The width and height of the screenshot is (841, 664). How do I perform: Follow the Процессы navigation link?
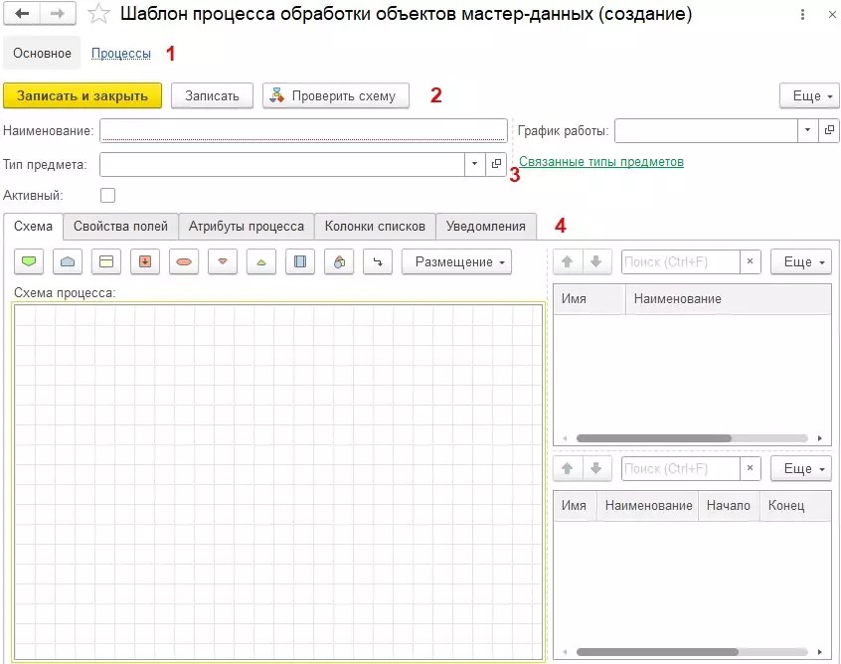point(120,53)
